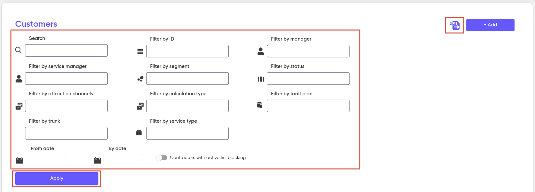Click the magnifier icon beside Search
This screenshot has width=535, height=192.
pos(18,50)
